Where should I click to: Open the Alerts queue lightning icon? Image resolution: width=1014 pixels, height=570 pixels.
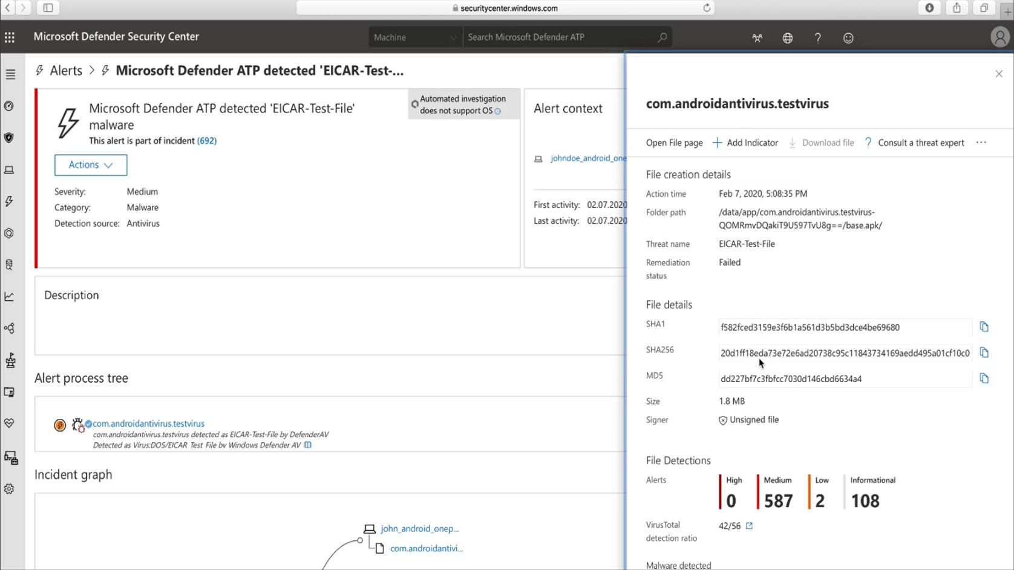click(x=9, y=201)
